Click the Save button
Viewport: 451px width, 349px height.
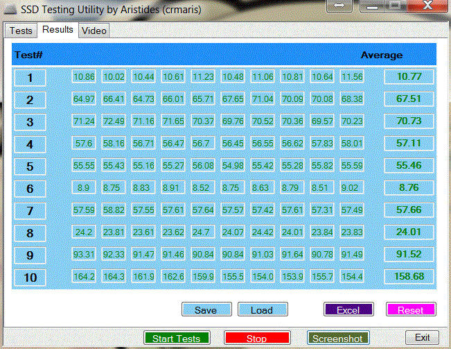point(206,310)
